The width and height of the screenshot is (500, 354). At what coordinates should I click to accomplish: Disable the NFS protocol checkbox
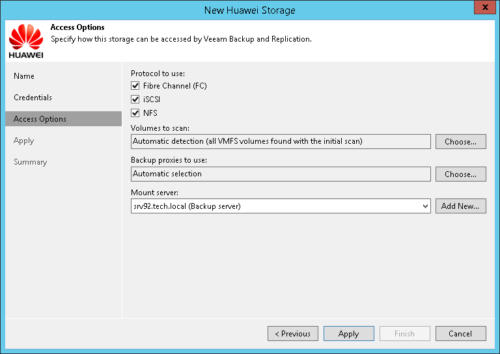tap(135, 113)
